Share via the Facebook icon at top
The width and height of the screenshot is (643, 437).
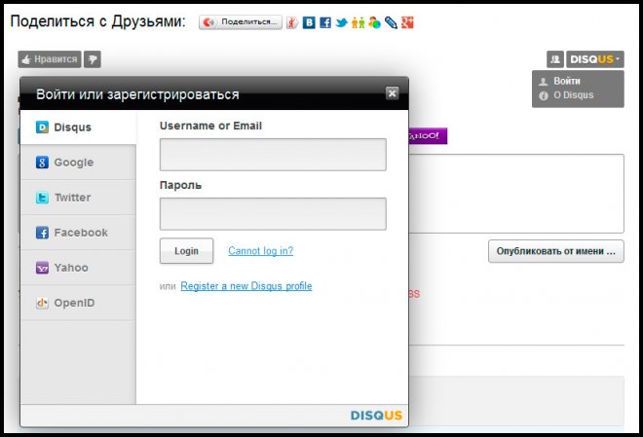(324, 22)
